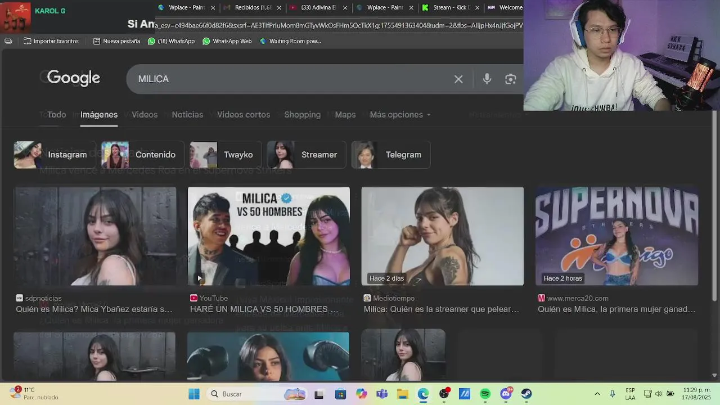The width and height of the screenshot is (720, 405).
Task: Open the clock showing 11:29 p. m.
Action: click(x=695, y=394)
